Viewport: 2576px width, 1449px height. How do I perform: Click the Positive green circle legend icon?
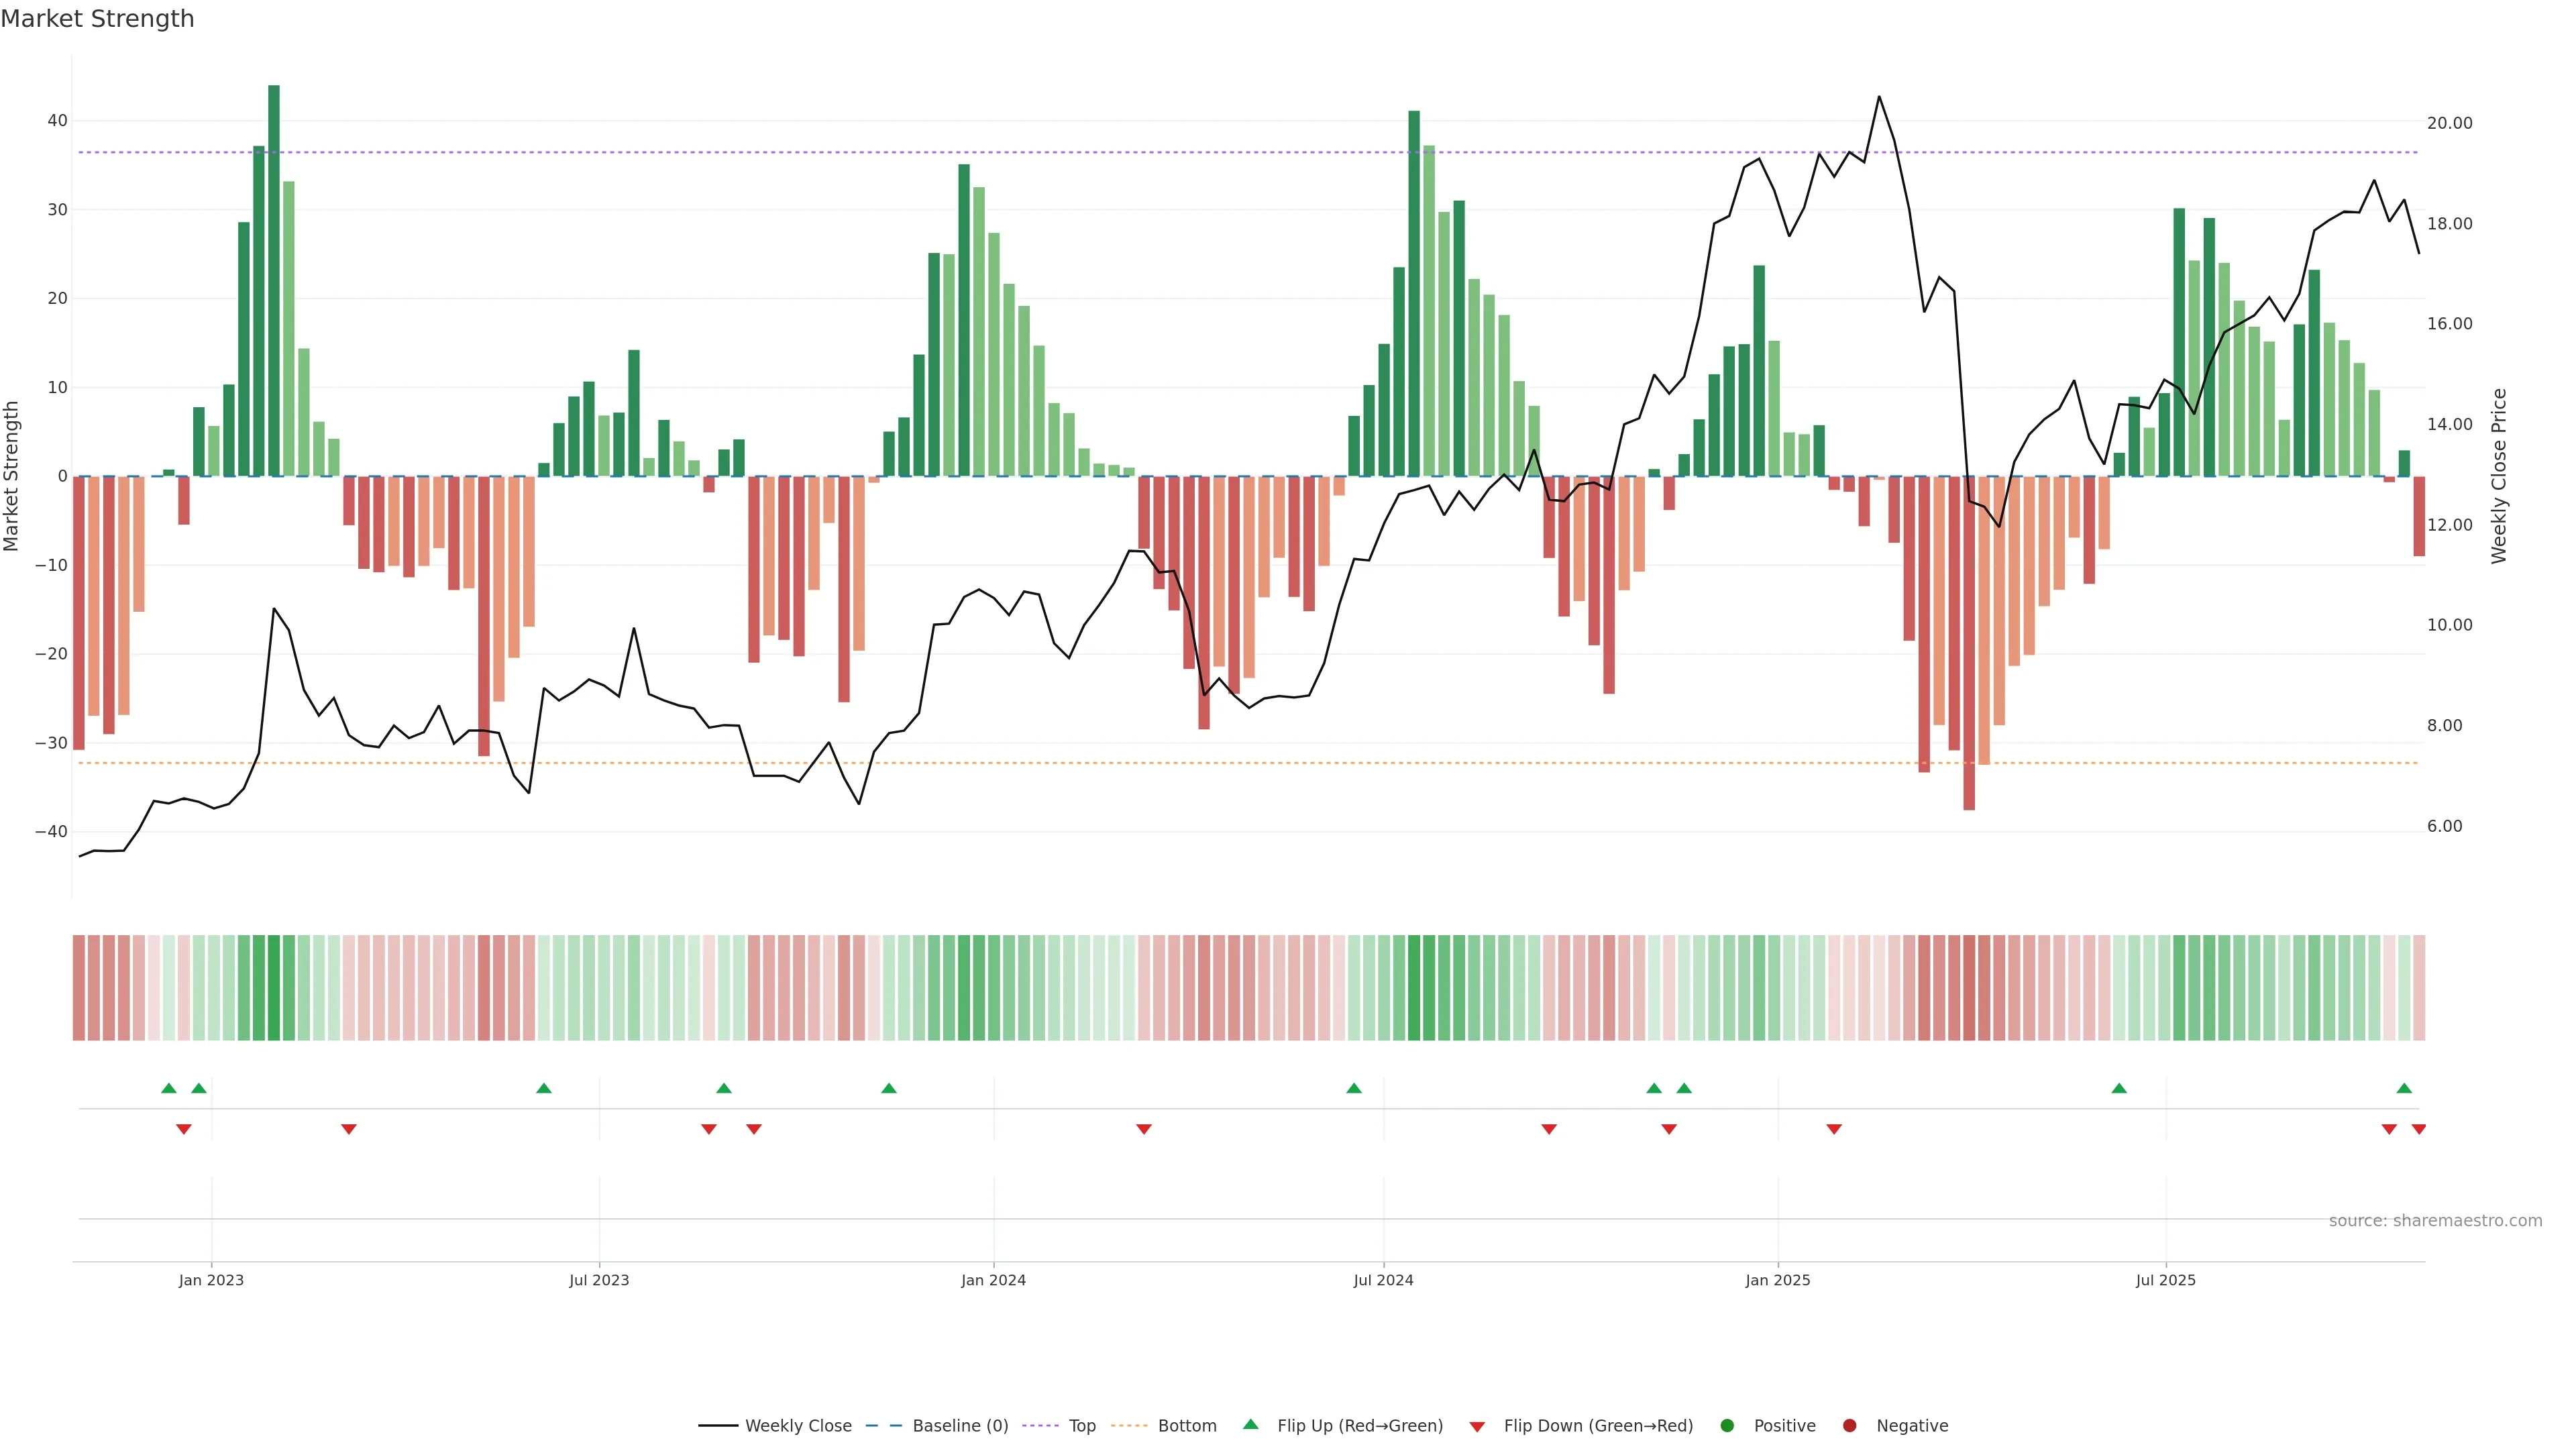1727,1426
